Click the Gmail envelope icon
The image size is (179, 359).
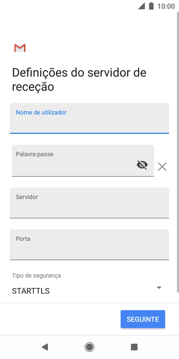click(20, 48)
